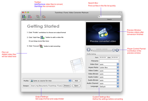The image size is (148, 101).
Task: Click the Convert icon in step 3
Action: 41,46
